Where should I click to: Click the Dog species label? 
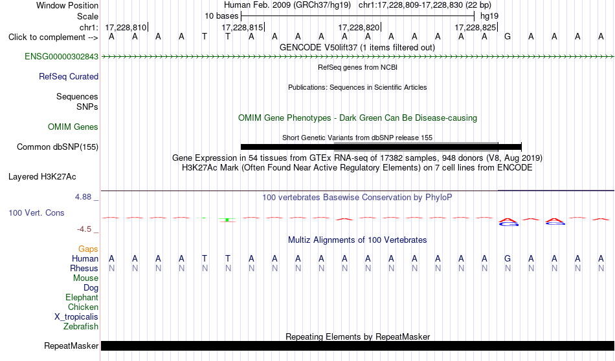tap(91, 288)
